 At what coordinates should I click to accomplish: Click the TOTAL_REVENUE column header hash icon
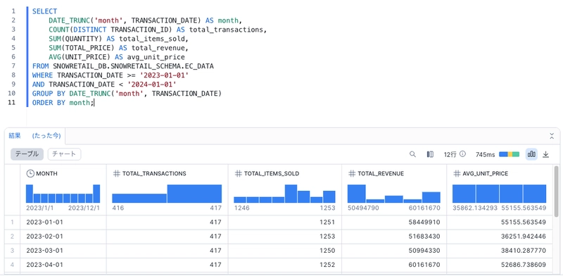pos(351,174)
